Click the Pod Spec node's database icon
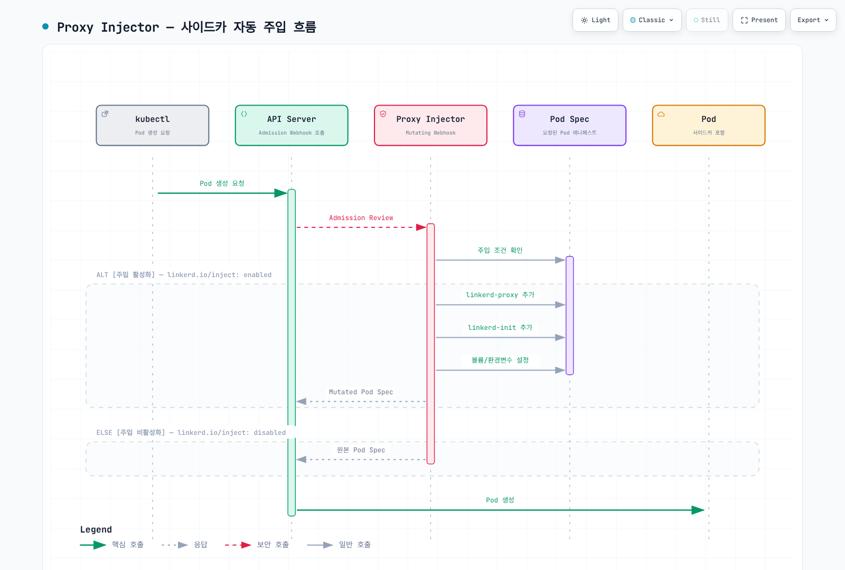Viewport: 845px width, 570px height. click(522, 113)
